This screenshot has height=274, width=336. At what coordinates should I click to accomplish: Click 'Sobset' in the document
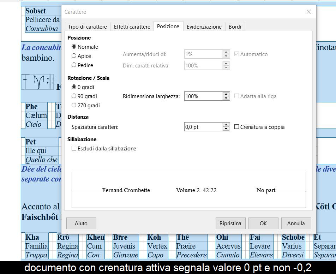[36, 11]
